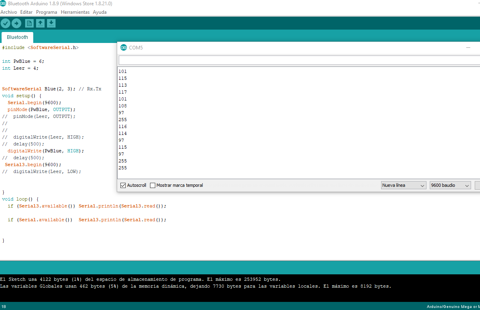Click the value 113 in serial output

coord(123,85)
